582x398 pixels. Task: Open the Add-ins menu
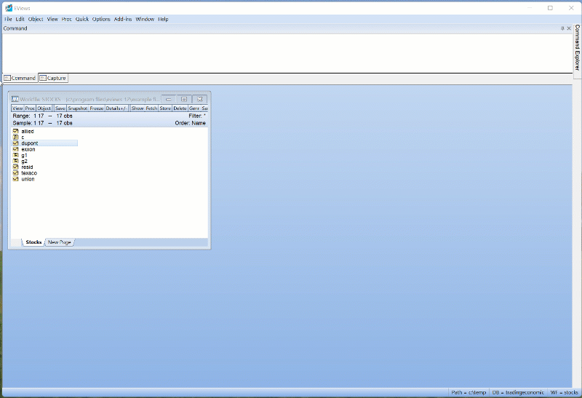[123, 19]
